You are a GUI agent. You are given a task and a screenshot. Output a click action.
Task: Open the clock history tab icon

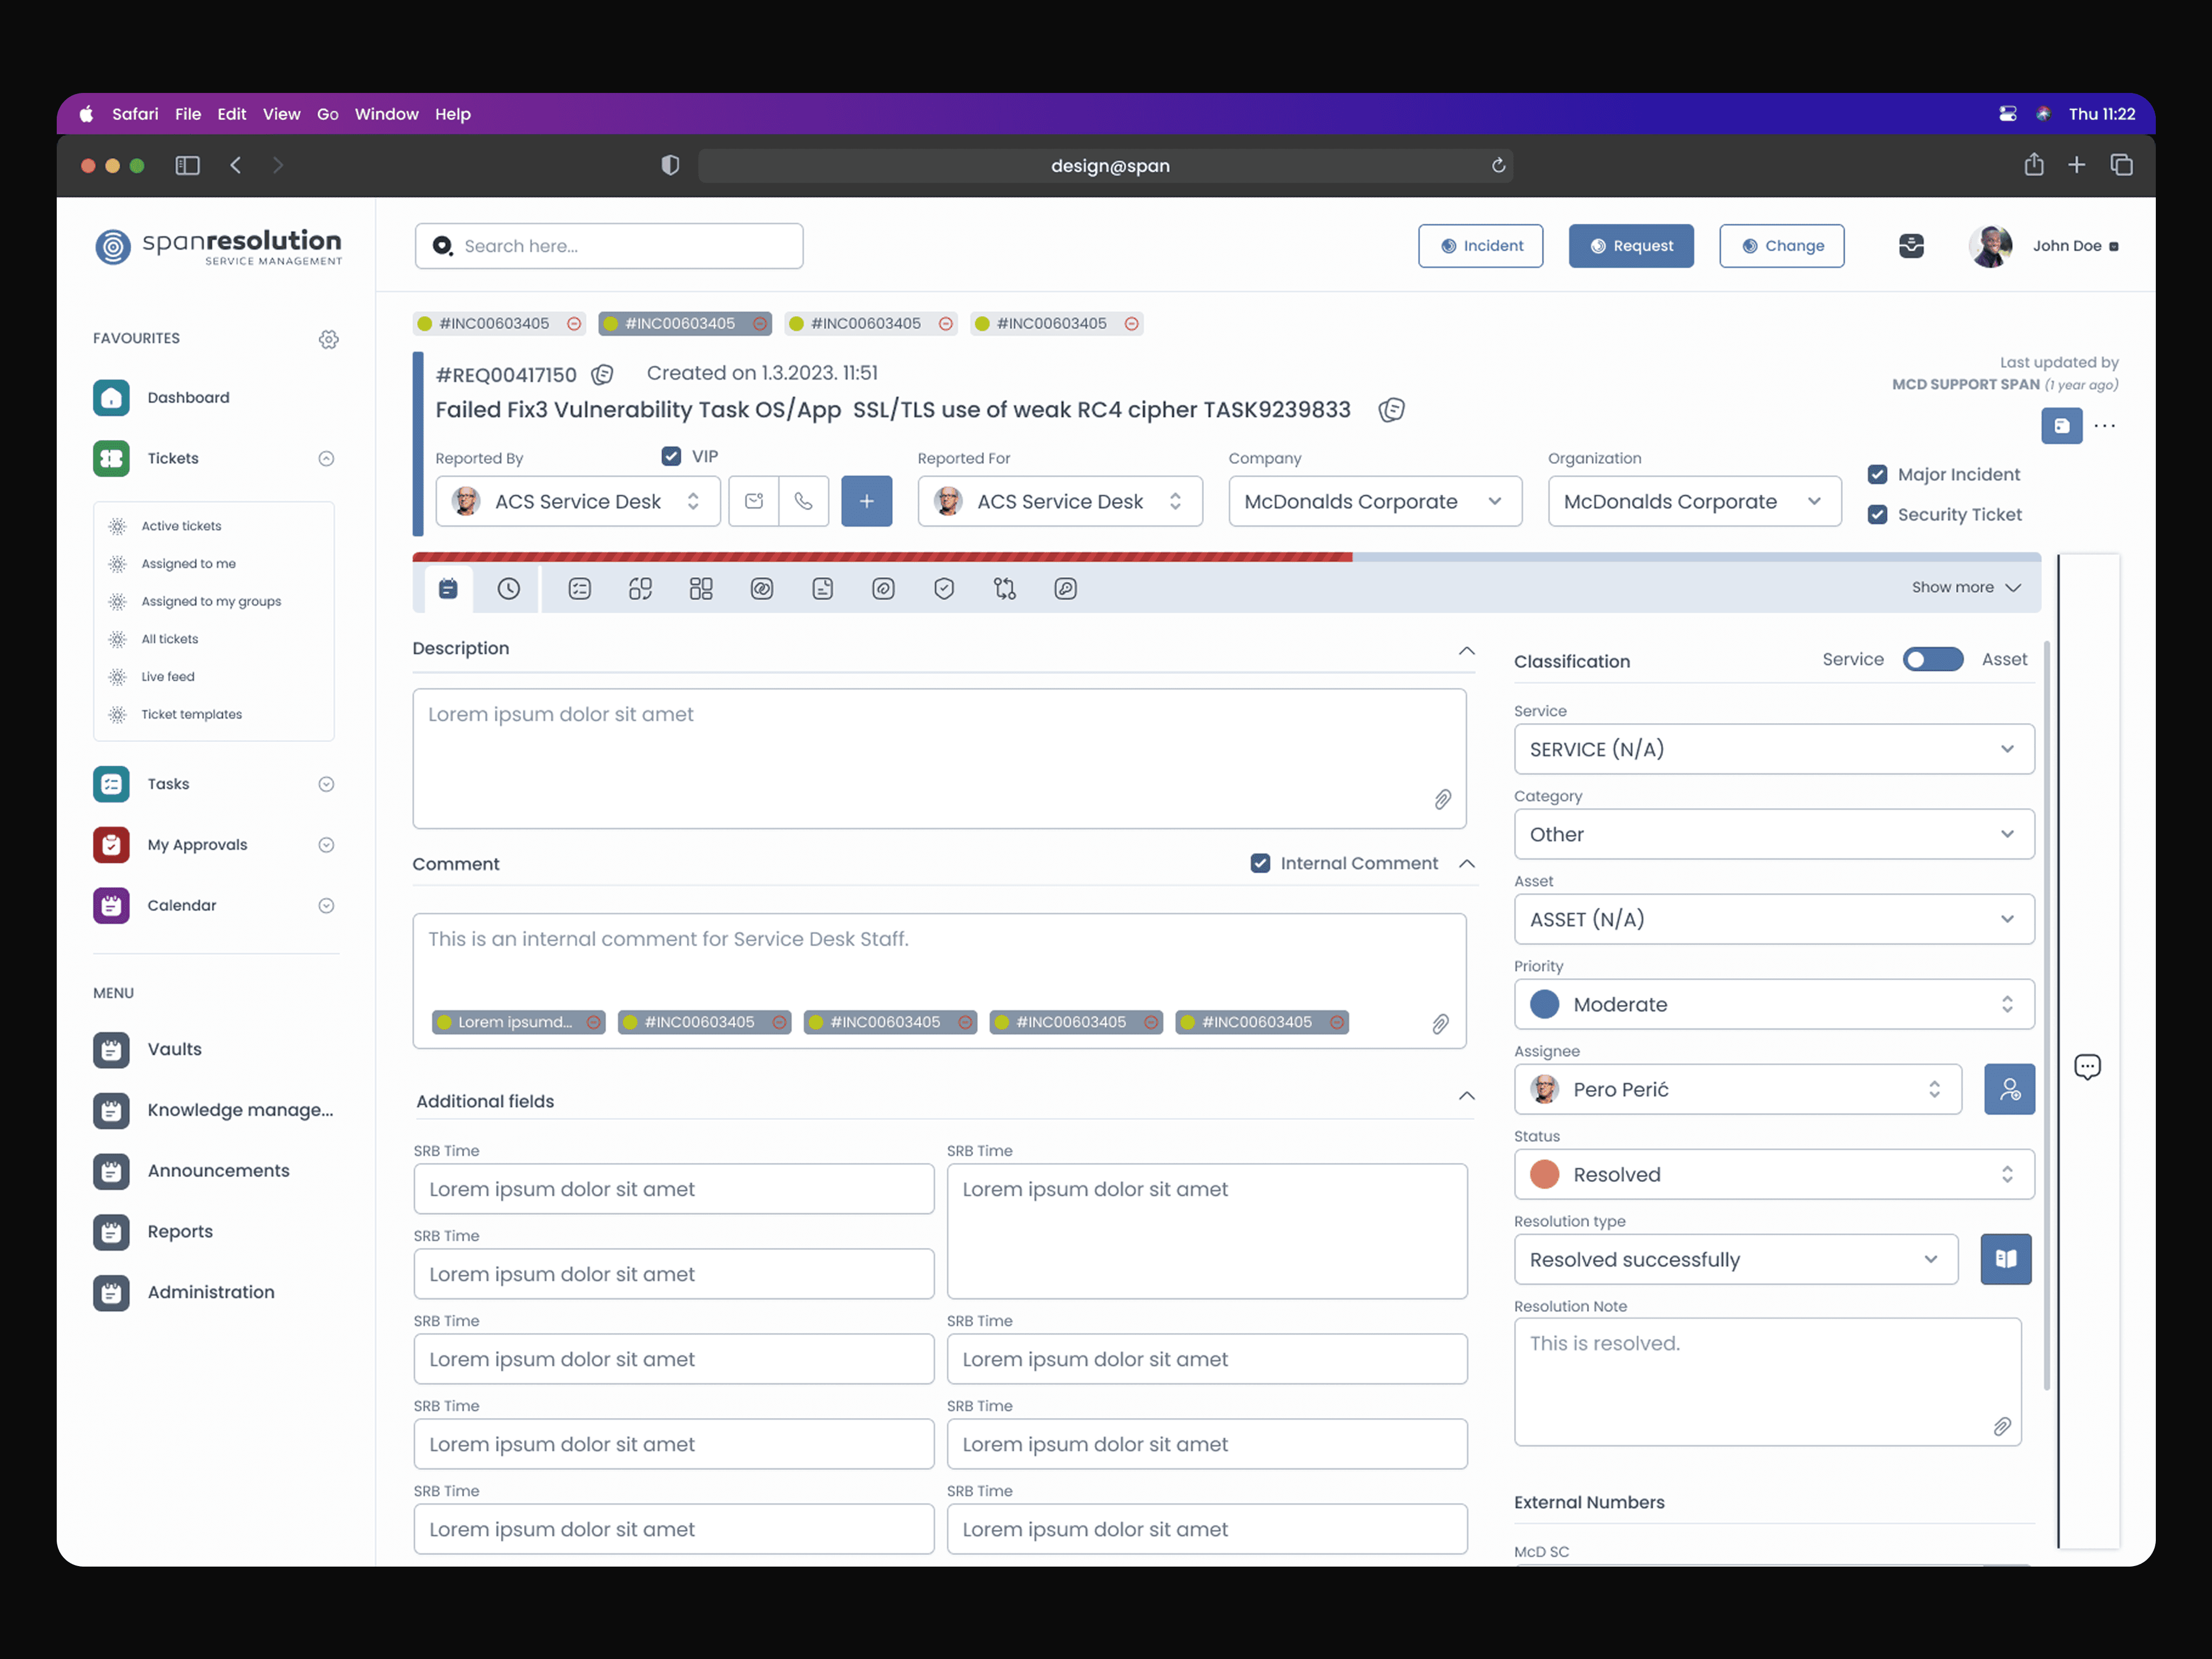508,589
